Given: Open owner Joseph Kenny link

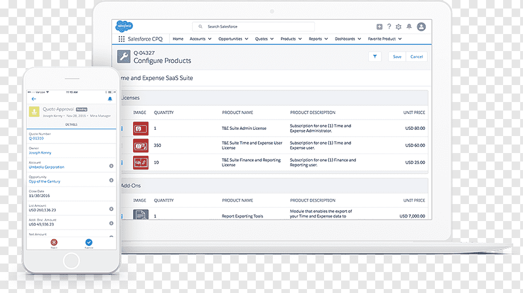Looking at the screenshot, I should (40, 152).
